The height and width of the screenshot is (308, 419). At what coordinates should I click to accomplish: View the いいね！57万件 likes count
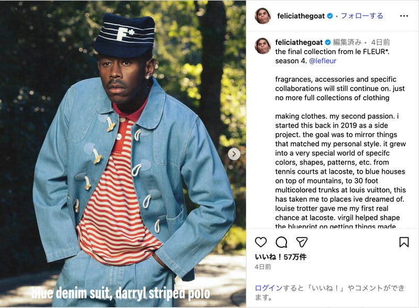[x=281, y=257]
